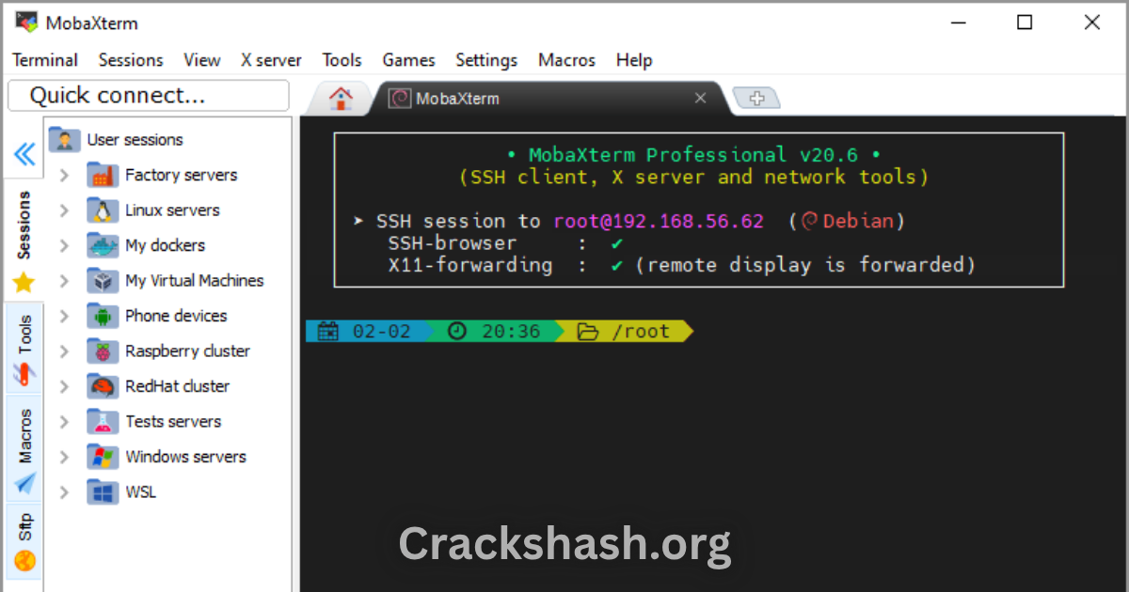Click the Factory servers folder icon
Viewport: 1129px width, 592px height.
[x=102, y=175]
